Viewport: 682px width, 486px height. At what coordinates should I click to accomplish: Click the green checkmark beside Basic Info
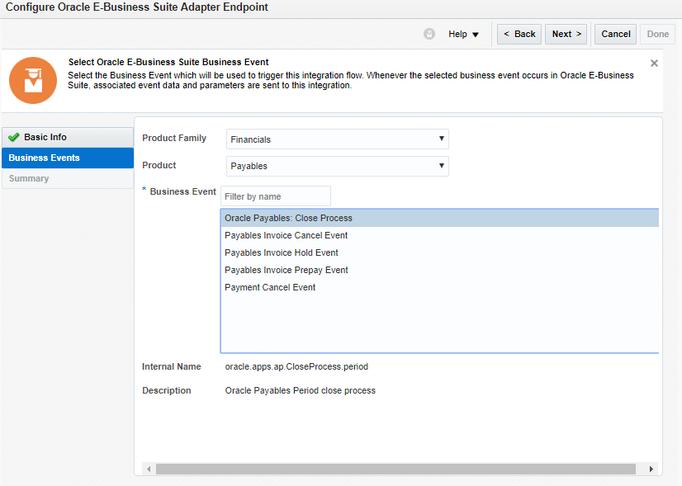(x=14, y=138)
